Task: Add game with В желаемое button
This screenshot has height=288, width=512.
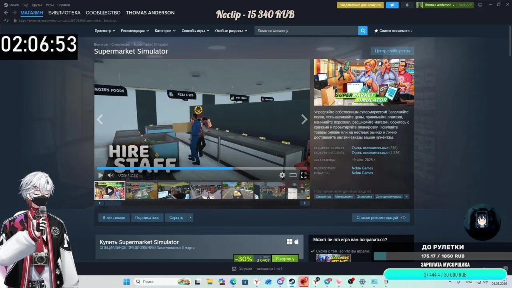Action: point(114,218)
